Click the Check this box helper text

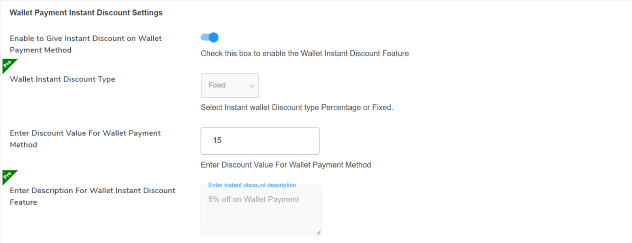coord(304,53)
